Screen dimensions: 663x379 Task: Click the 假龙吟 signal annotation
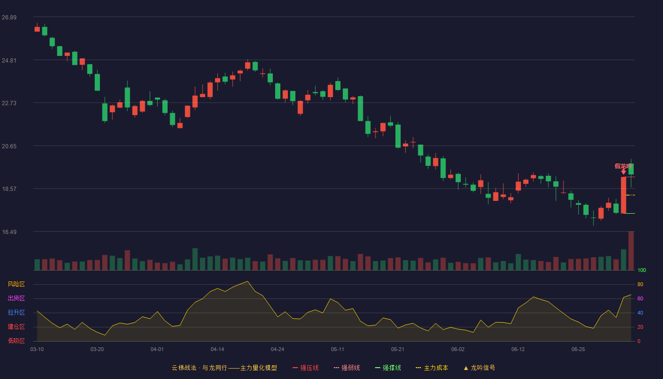tap(623, 166)
